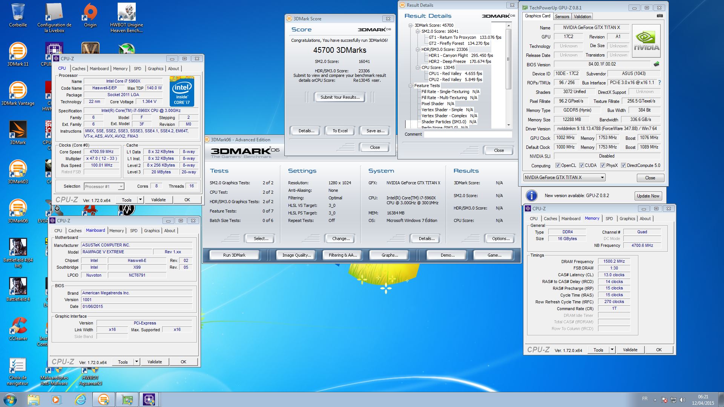Open the Validation tab in GPU-Z

pos(582,17)
